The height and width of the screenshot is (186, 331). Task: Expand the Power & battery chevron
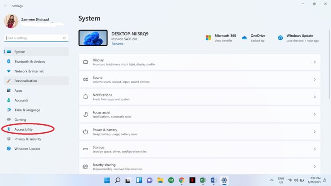click(x=314, y=132)
